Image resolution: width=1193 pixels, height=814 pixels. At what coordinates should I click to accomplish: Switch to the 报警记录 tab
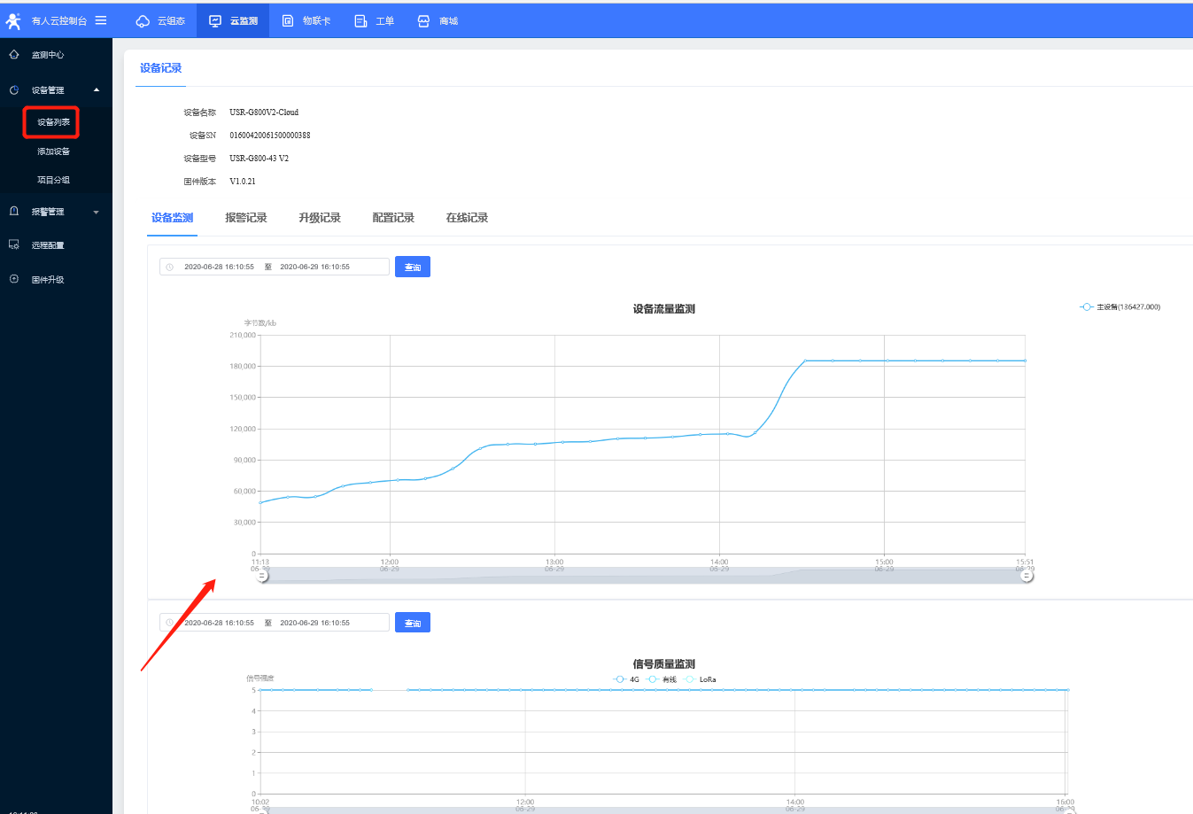tap(245, 218)
